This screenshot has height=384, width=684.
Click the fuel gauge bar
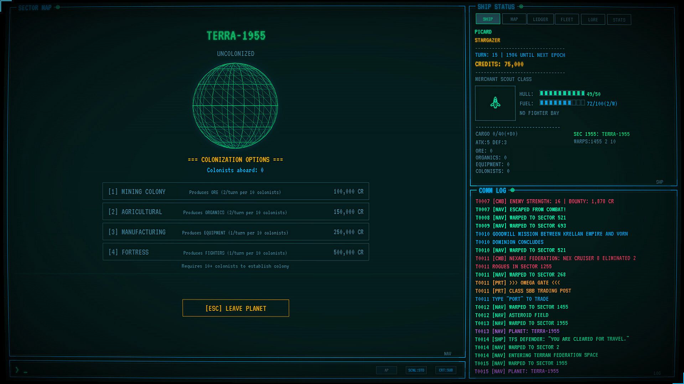point(562,103)
